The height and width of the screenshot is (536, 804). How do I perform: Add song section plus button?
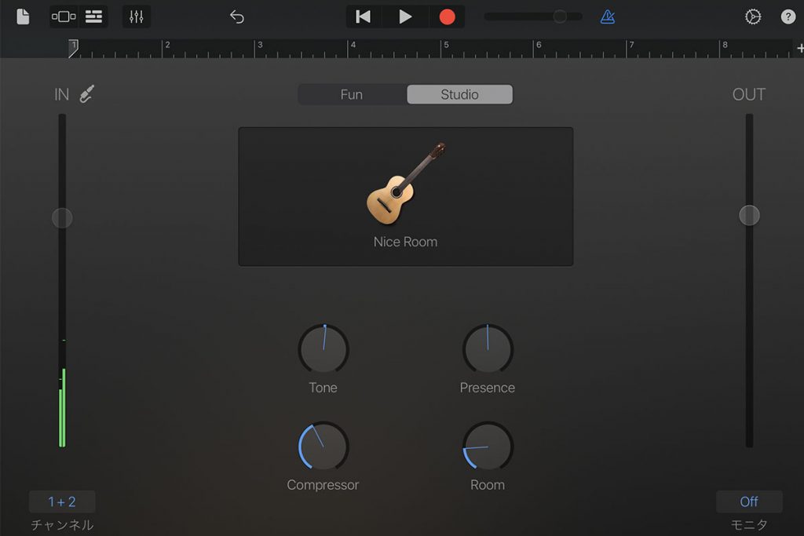(799, 48)
